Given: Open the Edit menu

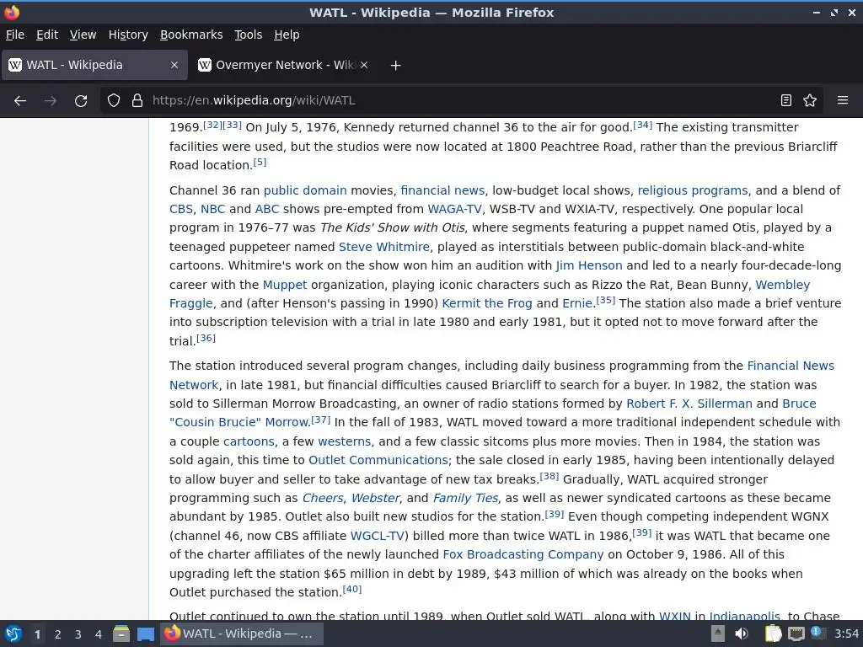Looking at the screenshot, I should [47, 35].
